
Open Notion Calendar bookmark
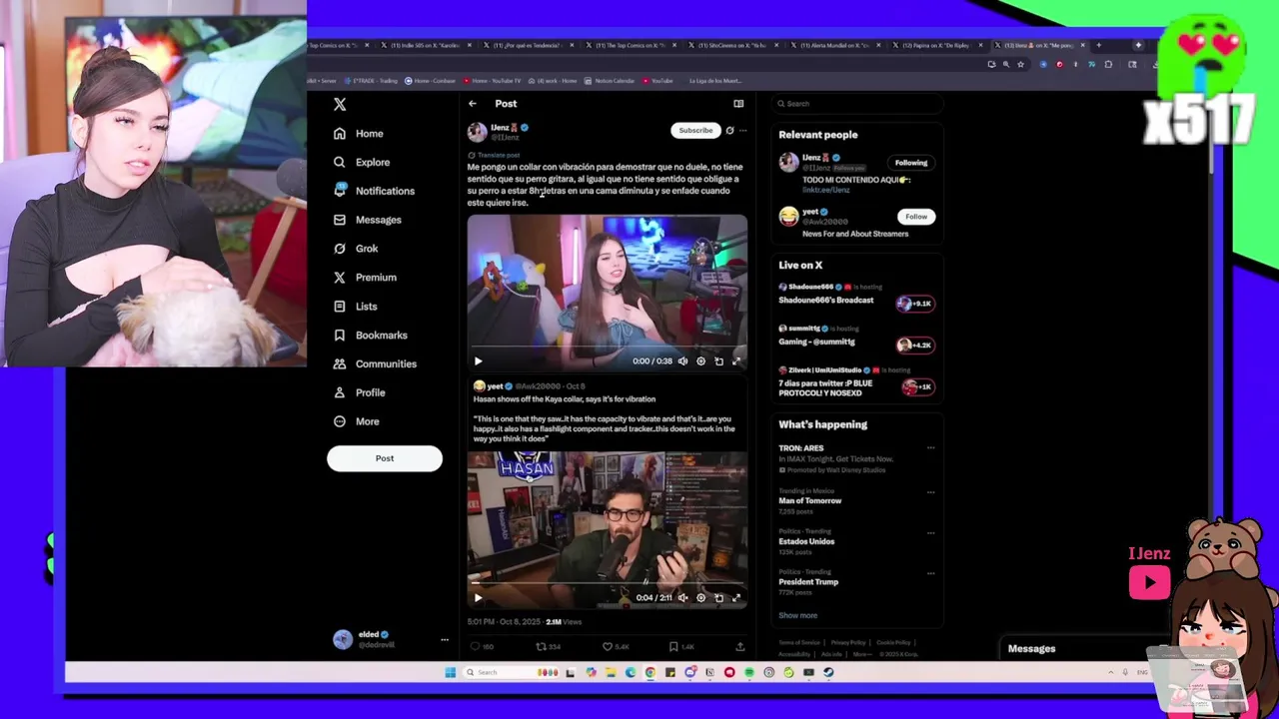tap(610, 81)
